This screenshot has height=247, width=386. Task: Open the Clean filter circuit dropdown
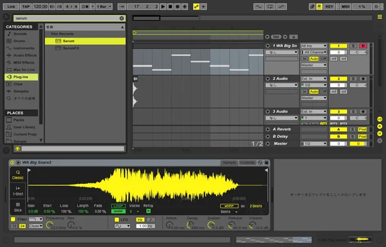[x=36, y=226]
